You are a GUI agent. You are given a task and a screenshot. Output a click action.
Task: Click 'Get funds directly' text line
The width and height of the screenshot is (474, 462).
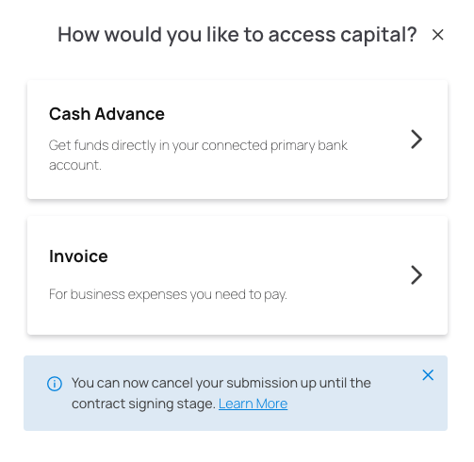coord(198,145)
